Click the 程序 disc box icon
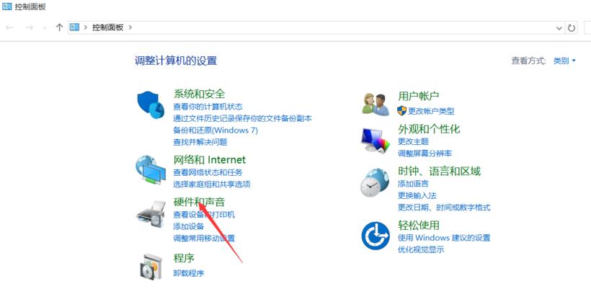591x302 pixels. click(151, 267)
